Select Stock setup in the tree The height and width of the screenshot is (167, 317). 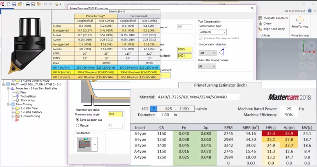pyautogui.click(x=27, y=100)
